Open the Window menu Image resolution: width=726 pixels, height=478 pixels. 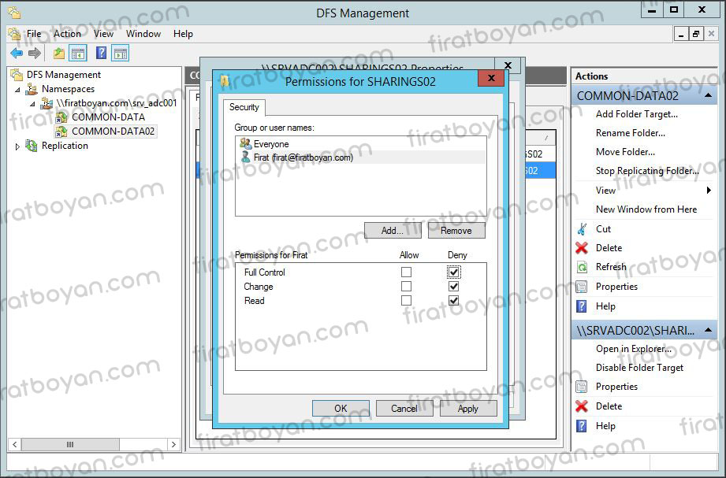pos(143,34)
